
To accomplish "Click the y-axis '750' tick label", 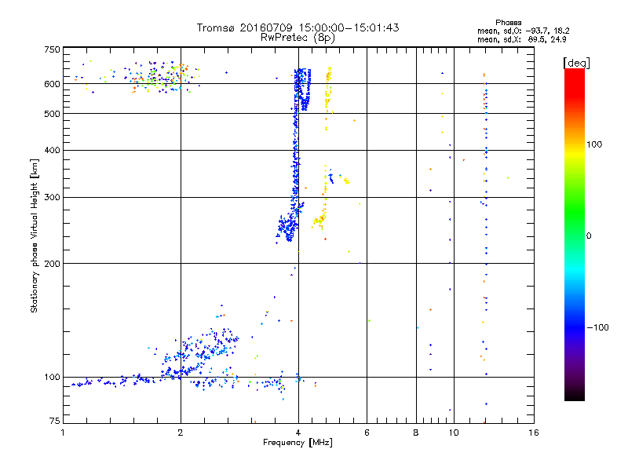I will click(52, 49).
